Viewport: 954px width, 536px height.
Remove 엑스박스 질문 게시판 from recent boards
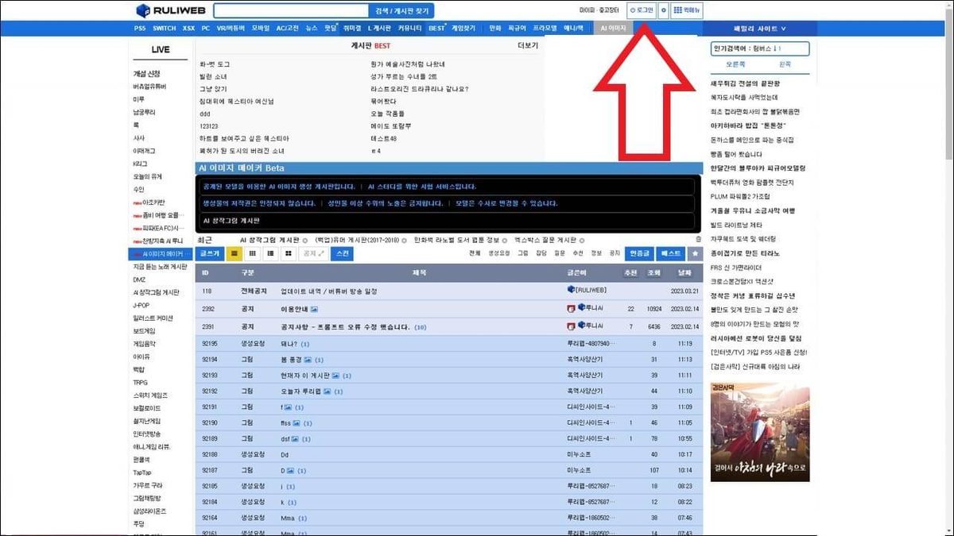(x=583, y=239)
